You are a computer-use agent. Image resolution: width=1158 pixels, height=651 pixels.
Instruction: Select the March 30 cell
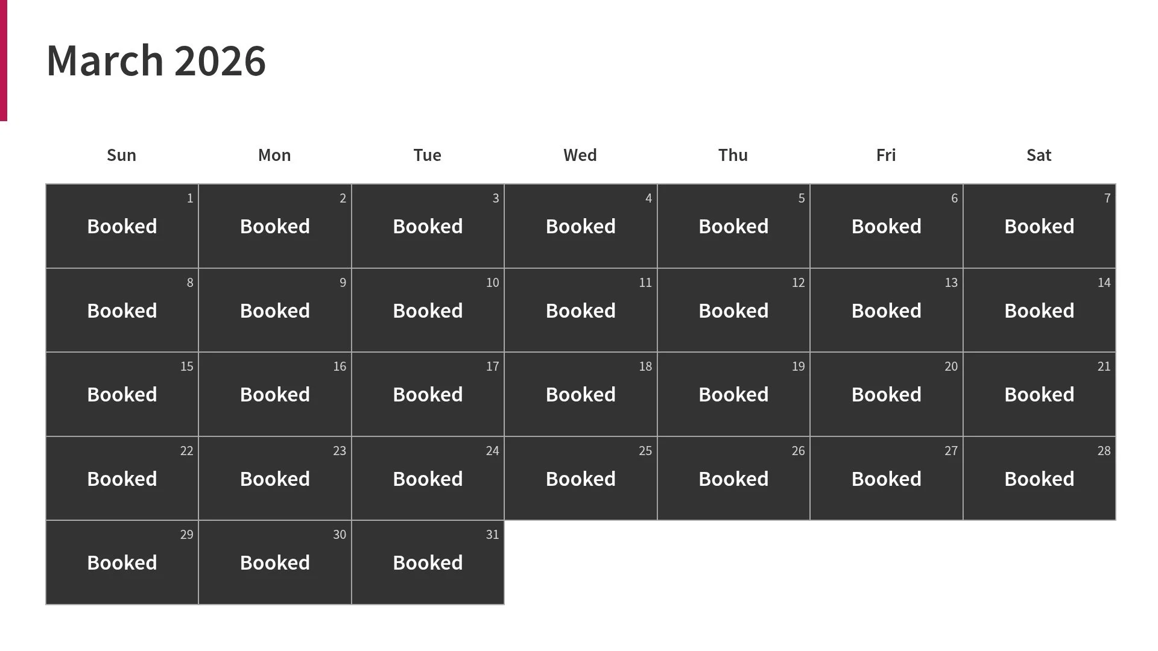click(x=275, y=562)
